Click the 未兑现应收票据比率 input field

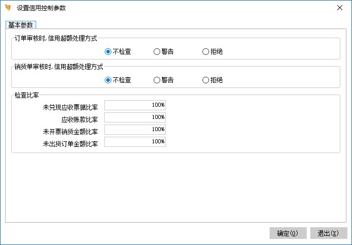click(x=135, y=105)
